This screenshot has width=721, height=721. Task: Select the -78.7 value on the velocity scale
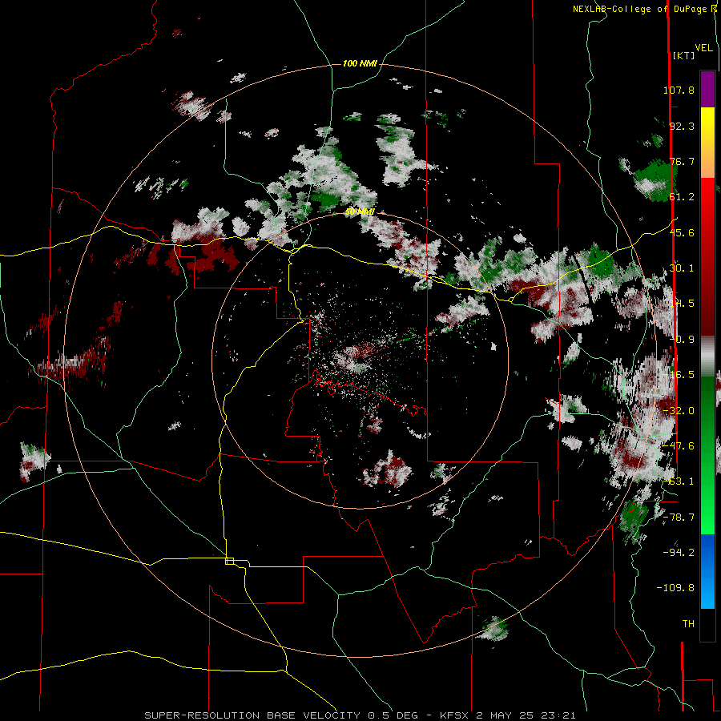coord(679,518)
